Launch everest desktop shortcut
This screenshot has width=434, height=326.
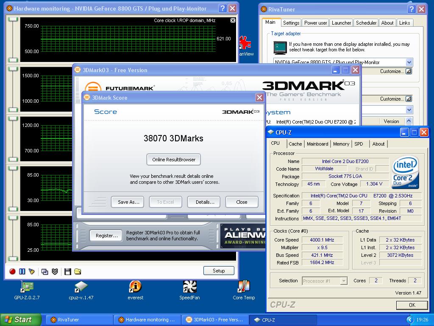click(135, 290)
